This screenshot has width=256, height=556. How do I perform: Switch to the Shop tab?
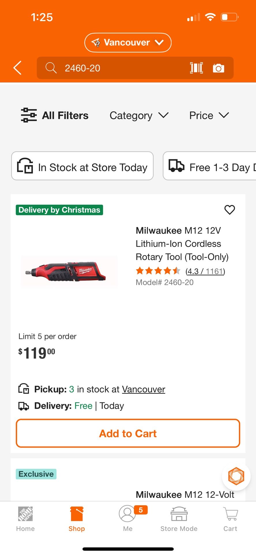76,518
